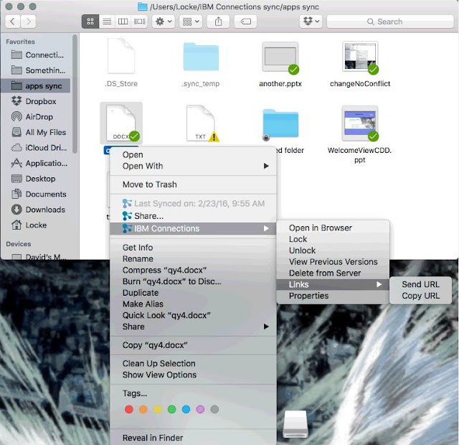Choose Burn "qy4.docx" to Disc...

(x=193, y=281)
